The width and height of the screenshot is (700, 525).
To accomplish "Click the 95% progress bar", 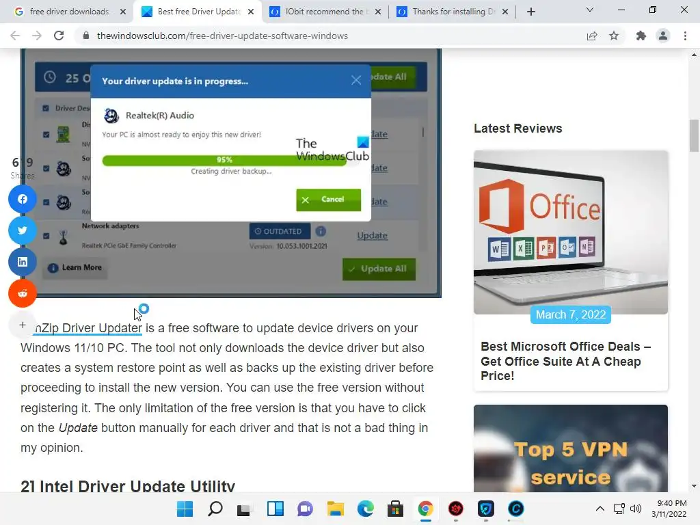I will click(224, 160).
